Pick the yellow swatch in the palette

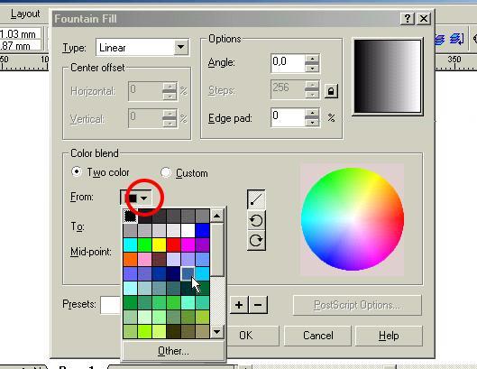[x=159, y=244]
